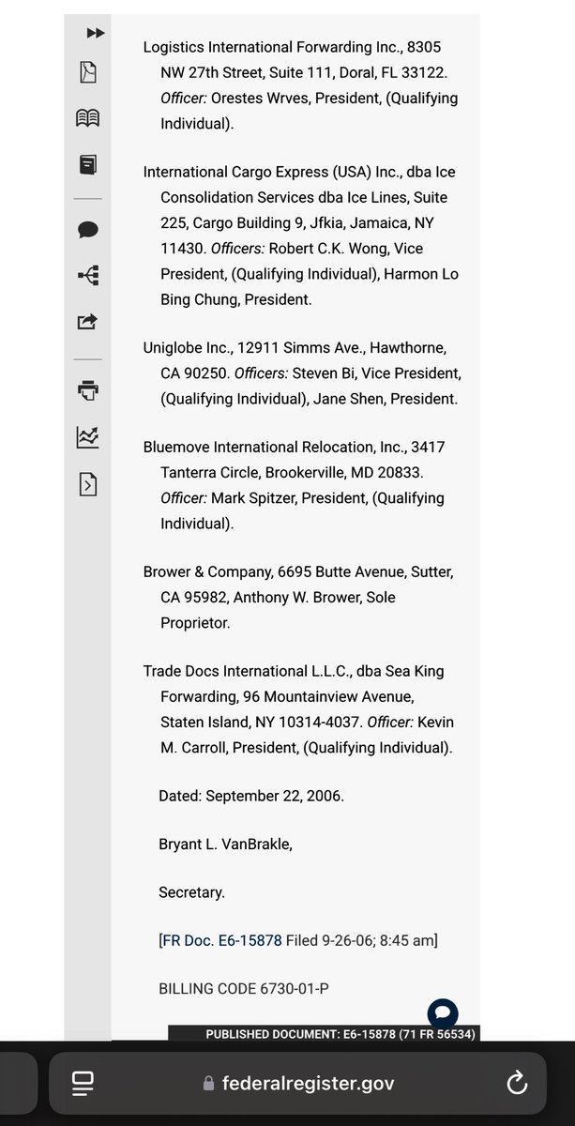Click the floating blue chat bubble button
The image size is (575, 1126).
pyautogui.click(x=443, y=1013)
